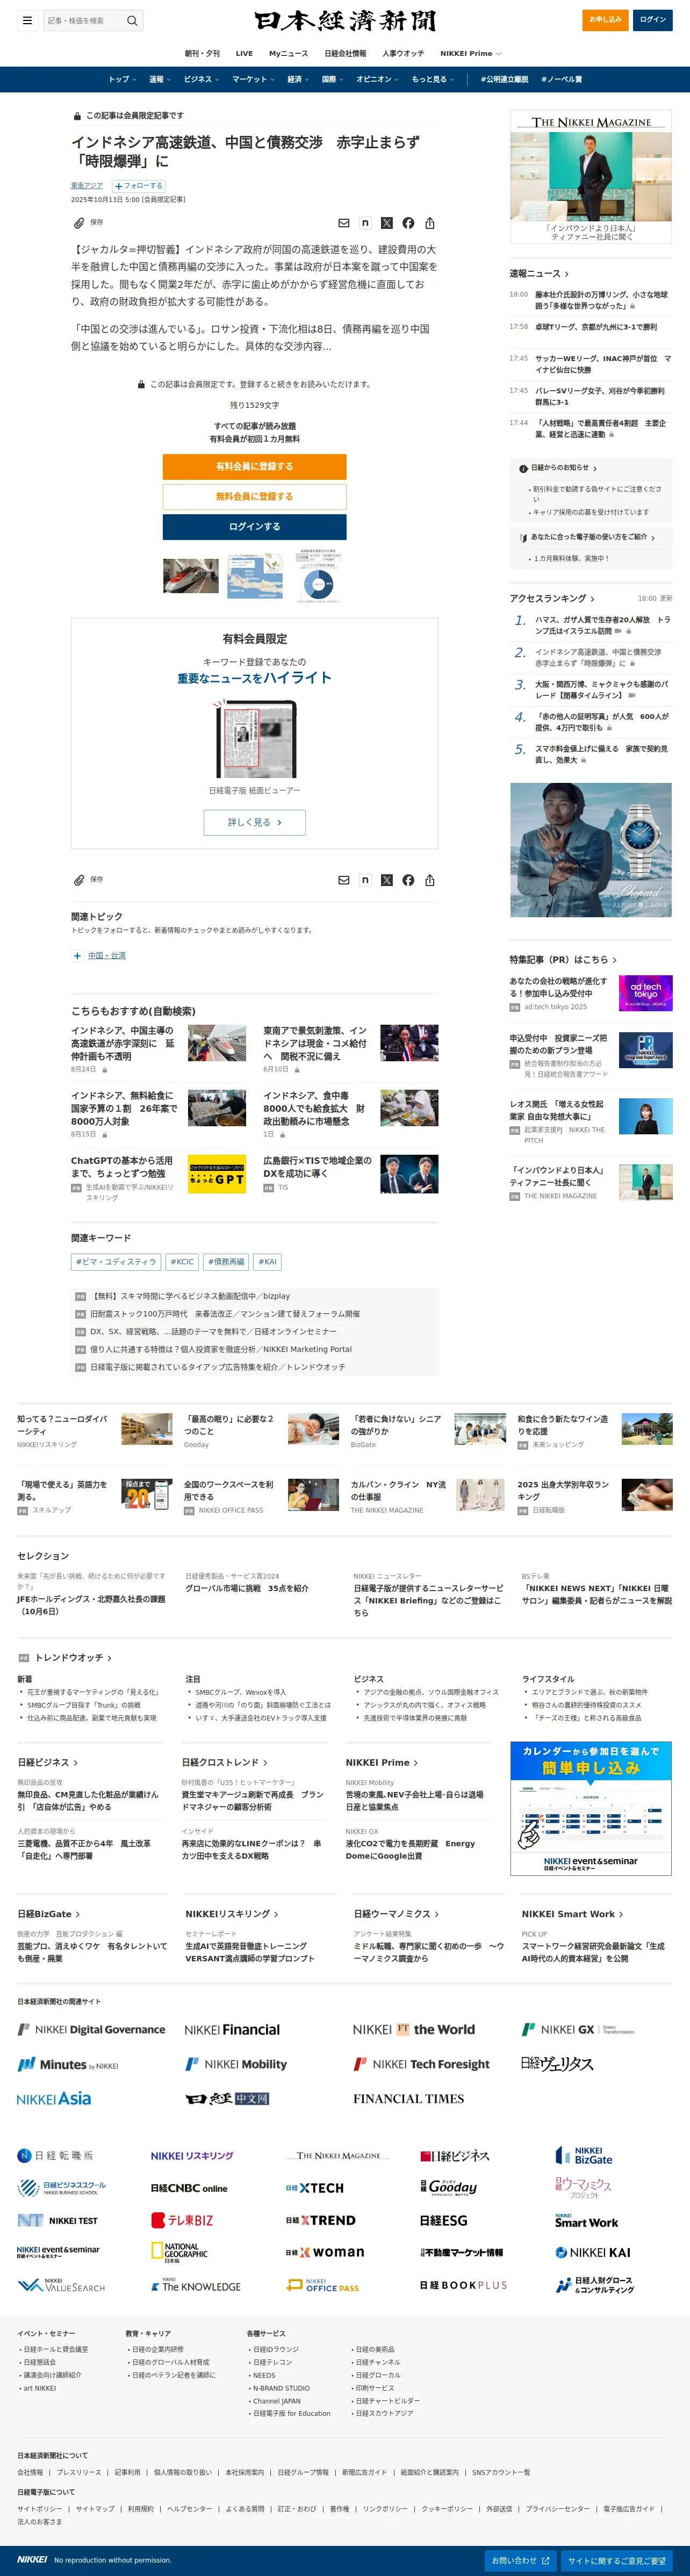
Task: Open the Myニュース menu item
Action: click(x=288, y=54)
